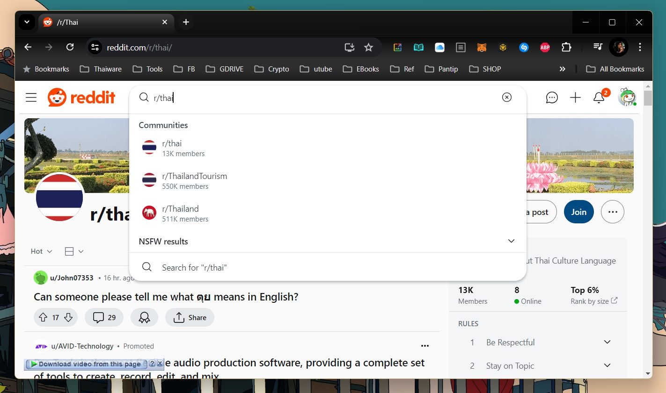Open the Chrome three-dot menu

tap(640, 47)
